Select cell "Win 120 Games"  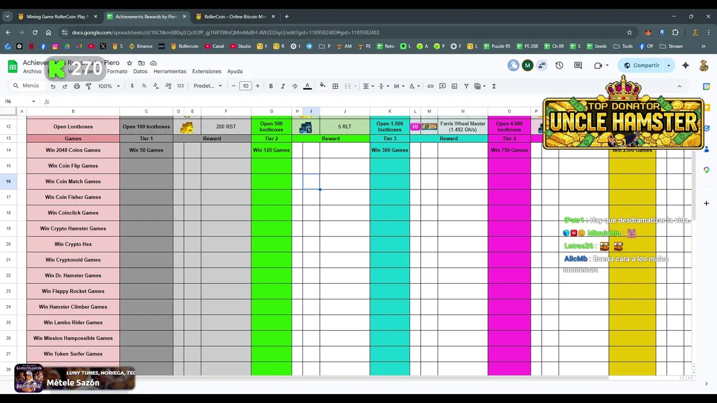(x=271, y=150)
